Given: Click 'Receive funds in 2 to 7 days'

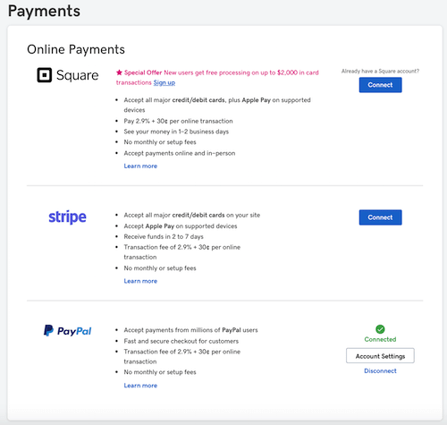Looking at the screenshot, I should [x=164, y=237].
